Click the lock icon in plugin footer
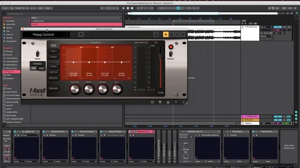 [168, 102]
